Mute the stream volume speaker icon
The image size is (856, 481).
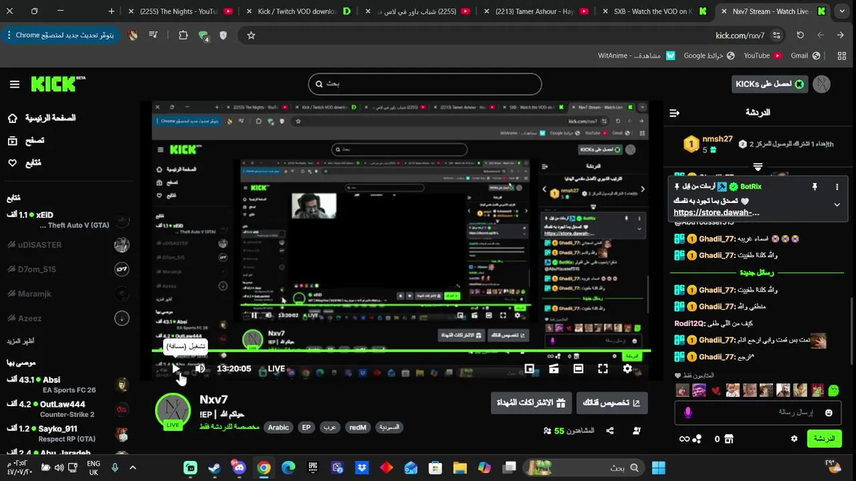(x=200, y=369)
